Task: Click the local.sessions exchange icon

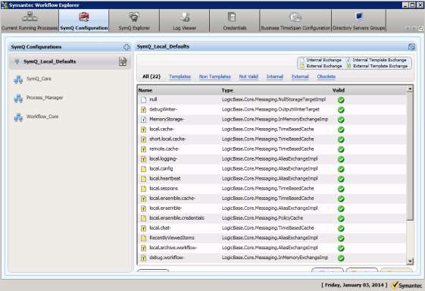Action: coord(143,189)
